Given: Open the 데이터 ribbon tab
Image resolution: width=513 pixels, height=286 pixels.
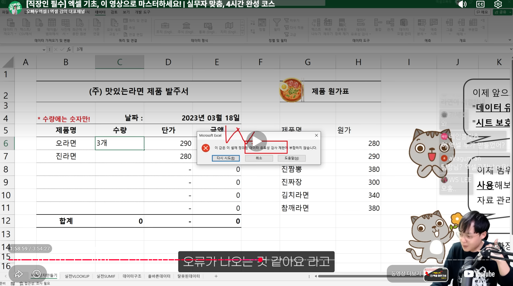Looking at the screenshot, I should 100,12.
